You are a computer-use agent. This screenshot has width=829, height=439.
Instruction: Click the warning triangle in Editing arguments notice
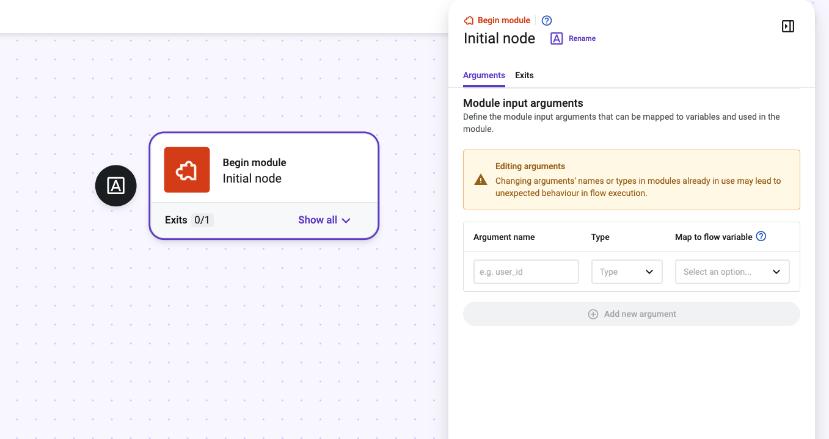pos(481,180)
